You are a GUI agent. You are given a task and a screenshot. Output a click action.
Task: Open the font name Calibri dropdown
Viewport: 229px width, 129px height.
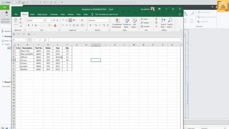click(x=43, y=20)
